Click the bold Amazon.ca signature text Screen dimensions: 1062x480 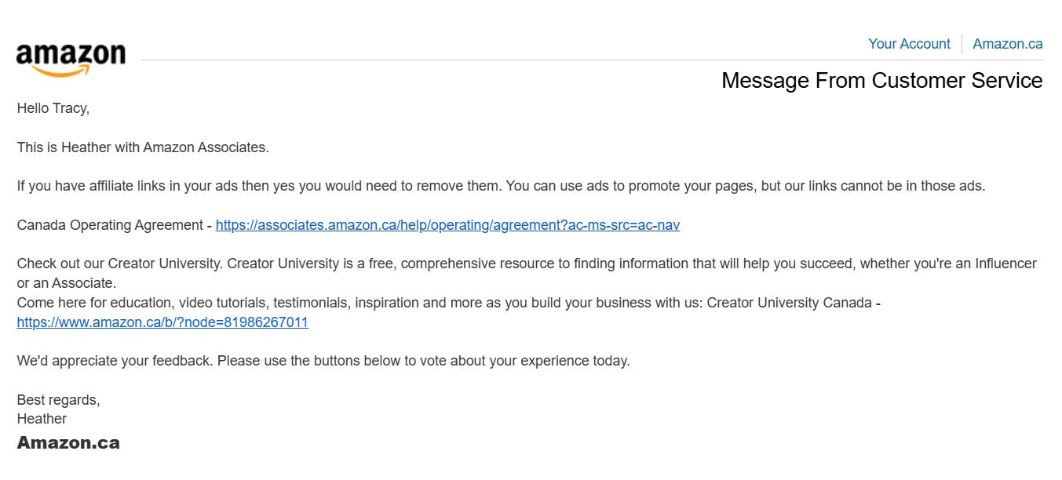[68, 443]
